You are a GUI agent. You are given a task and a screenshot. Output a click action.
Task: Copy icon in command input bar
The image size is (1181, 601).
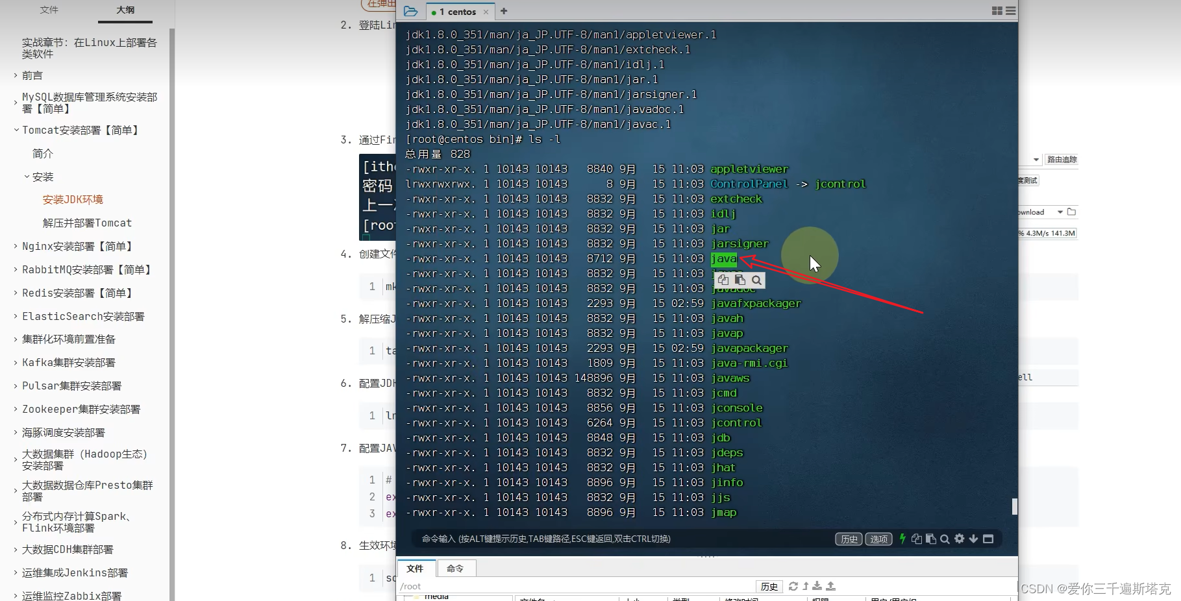[917, 539]
